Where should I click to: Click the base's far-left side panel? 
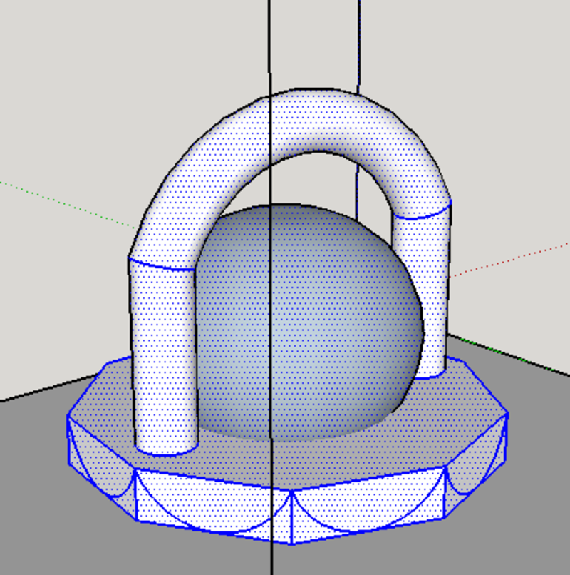[x=100, y=466]
